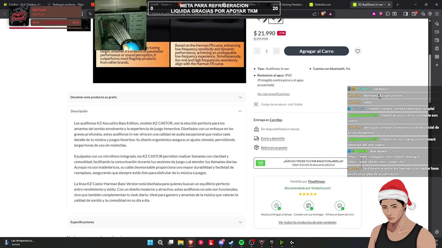Change delivery location Cerrillos link
The image size is (442, 248).
tap(276, 120)
